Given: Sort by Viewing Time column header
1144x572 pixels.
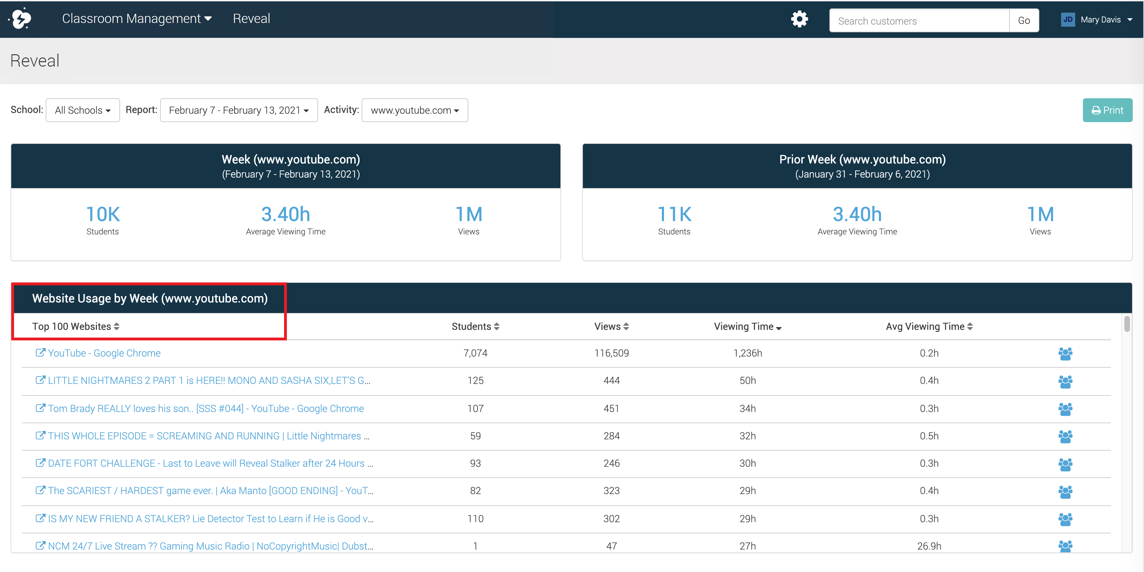Looking at the screenshot, I should (748, 327).
